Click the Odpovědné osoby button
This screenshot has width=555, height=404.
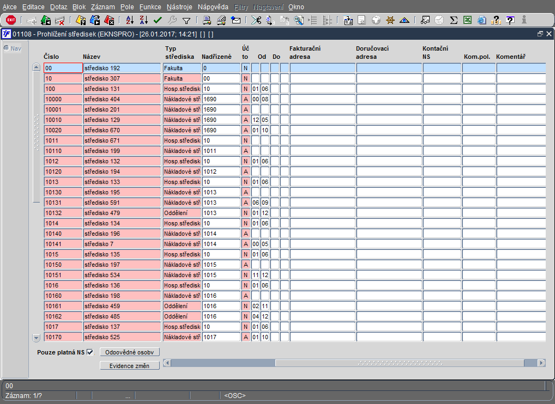click(130, 352)
